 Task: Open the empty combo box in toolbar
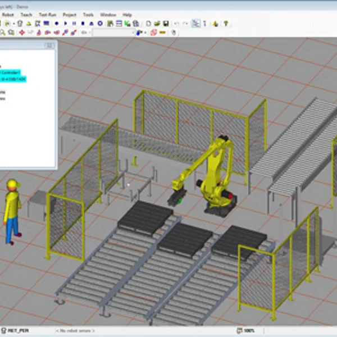113,33
